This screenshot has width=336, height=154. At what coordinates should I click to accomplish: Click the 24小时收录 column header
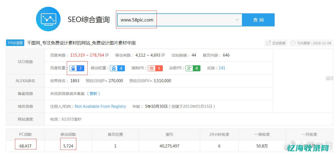[x=219, y=134]
